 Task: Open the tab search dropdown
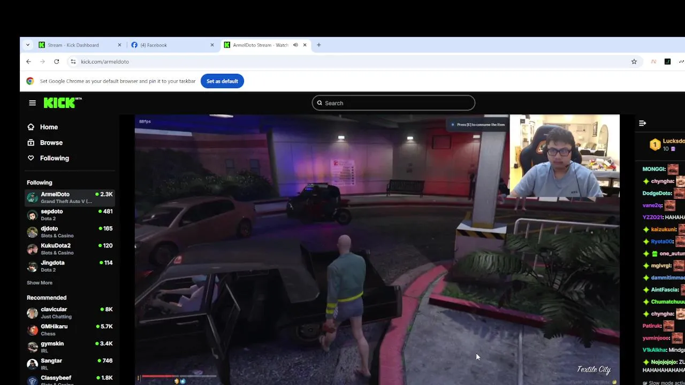pyautogui.click(x=28, y=45)
